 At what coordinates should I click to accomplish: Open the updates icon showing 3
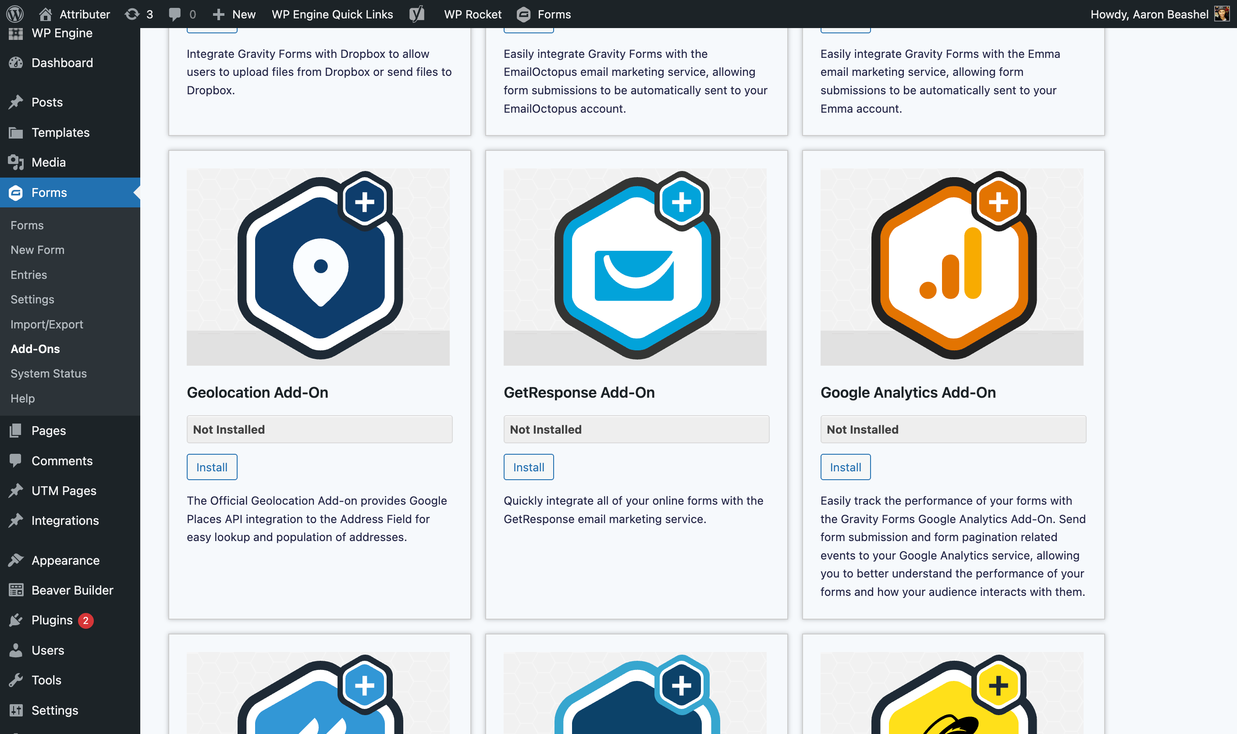[132, 14]
